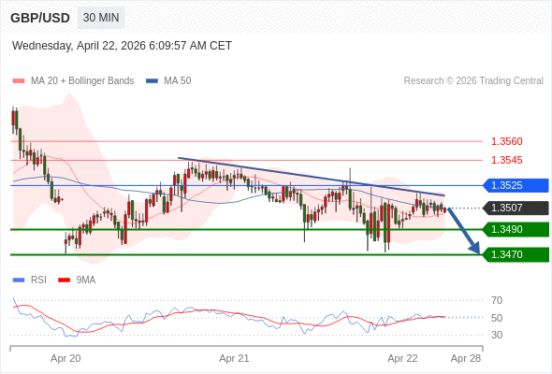Select the black 1.3507 current price tag
This screenshot has height=374, width=552.
[516, 208]
